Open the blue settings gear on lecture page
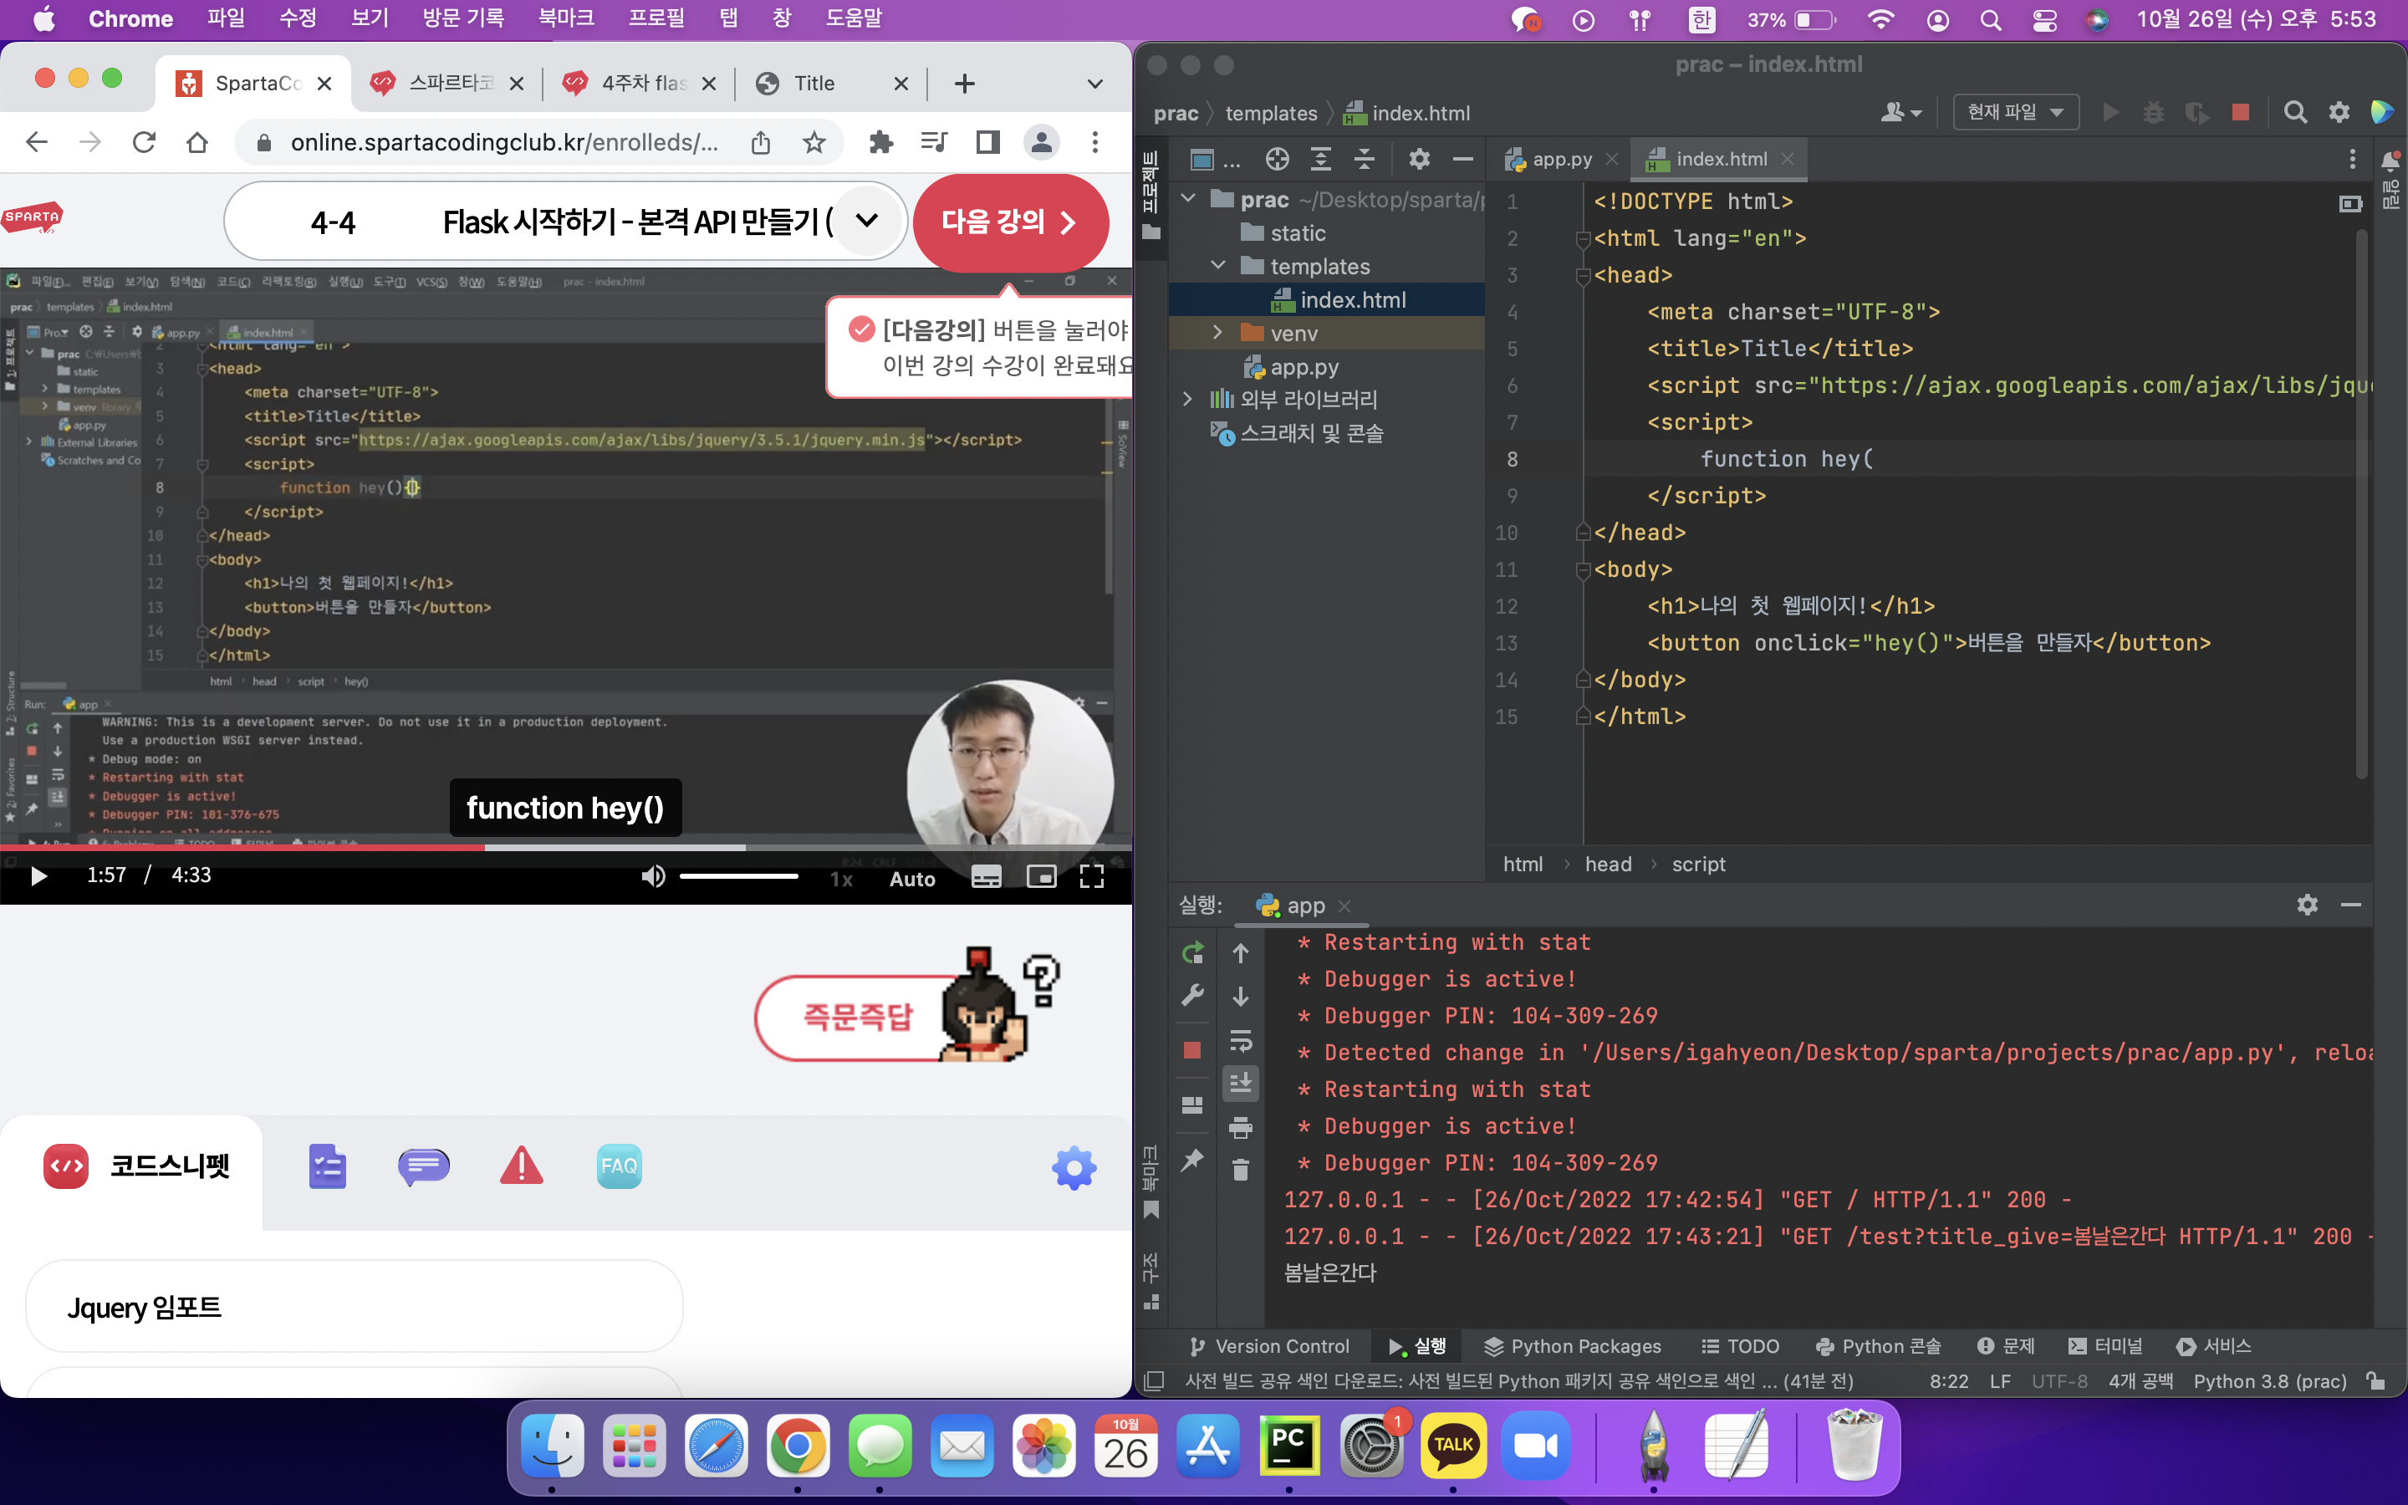Image resolution: width=2408 pixels, height=1505 pixels. pyautogui.click(x=1074, y=1167)
